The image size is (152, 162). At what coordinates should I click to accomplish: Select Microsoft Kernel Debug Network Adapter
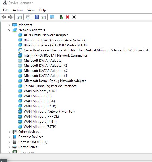(55, 81)
